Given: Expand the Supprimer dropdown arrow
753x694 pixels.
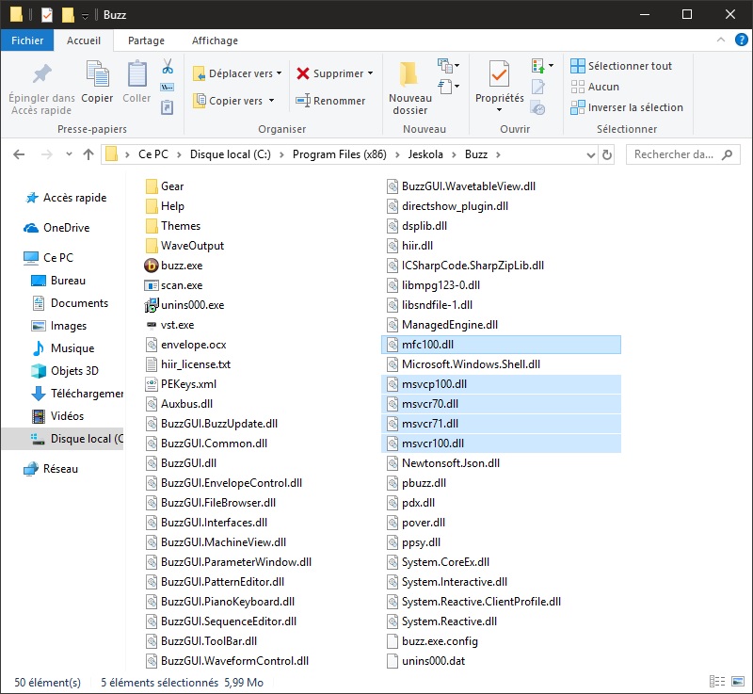Looking at the screenshot, I should click(370, 73).
